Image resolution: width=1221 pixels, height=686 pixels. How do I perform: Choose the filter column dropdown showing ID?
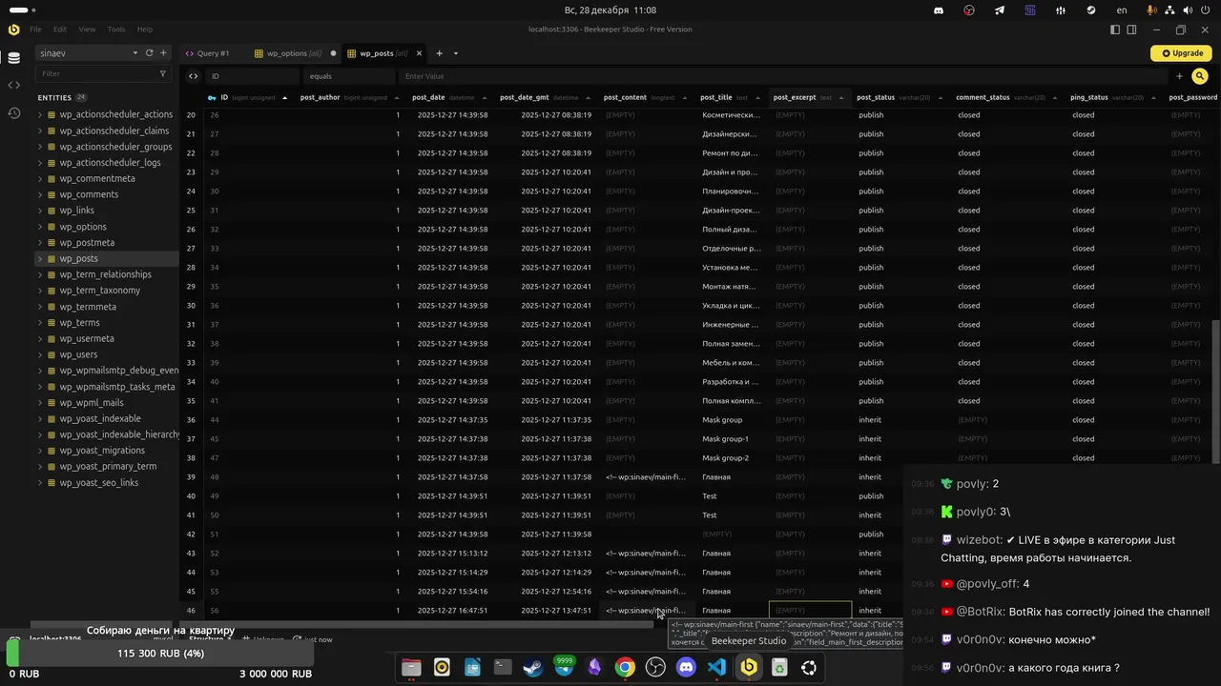(253, 76)
